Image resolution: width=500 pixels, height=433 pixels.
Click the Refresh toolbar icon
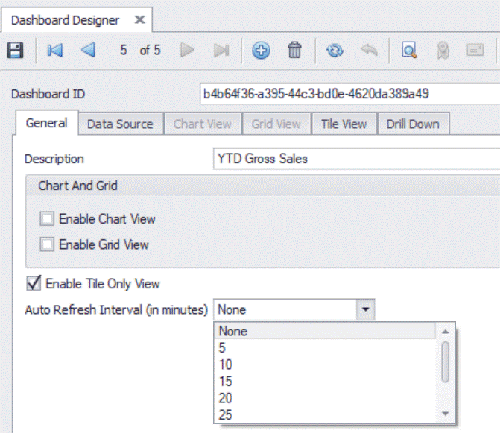[335, 51]
